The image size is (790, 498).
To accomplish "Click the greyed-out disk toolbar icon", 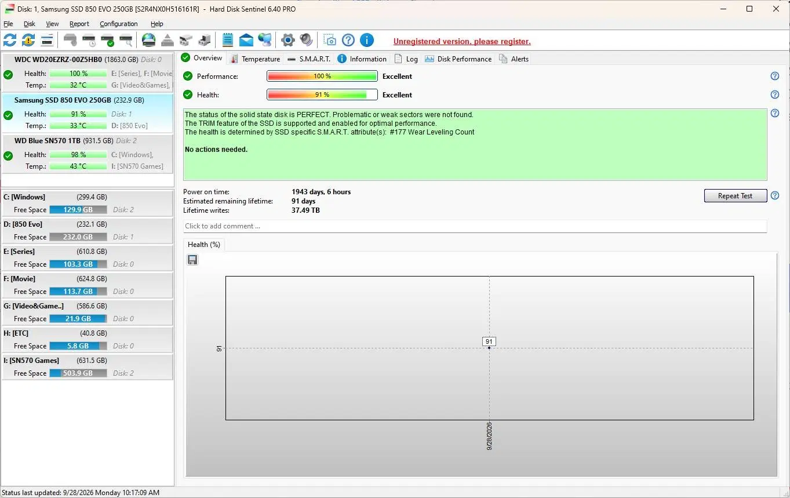I will [70, 40].
